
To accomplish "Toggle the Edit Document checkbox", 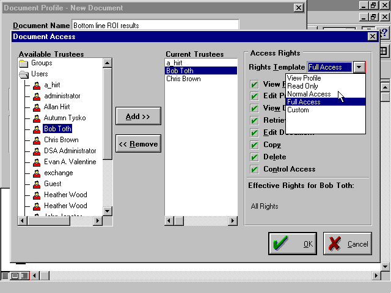I will 254,133.
